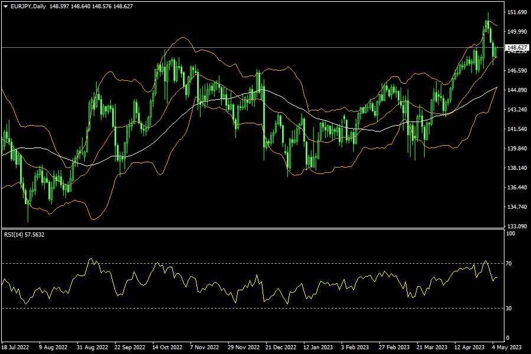
Task: Click the 21 Dec 2022 date label
Action: coord(281,348)
